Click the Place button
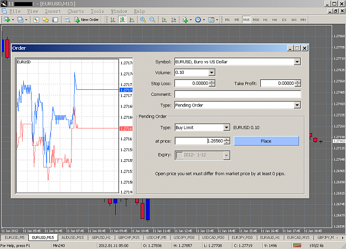 (x=266, y=141)
